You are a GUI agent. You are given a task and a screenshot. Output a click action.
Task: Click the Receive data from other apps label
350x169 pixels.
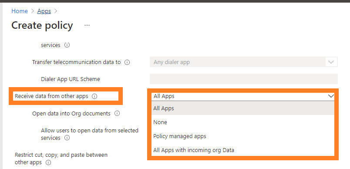51,96
